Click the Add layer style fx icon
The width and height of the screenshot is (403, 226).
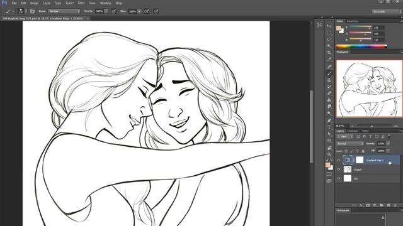361,205
